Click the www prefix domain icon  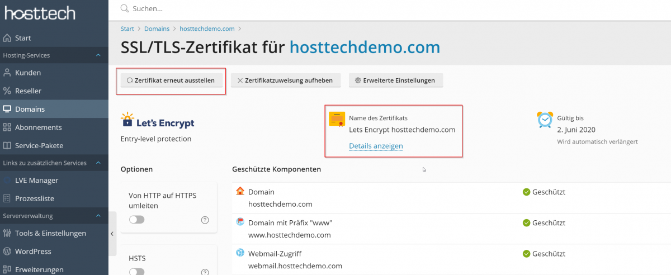click(x=240, y=222)
